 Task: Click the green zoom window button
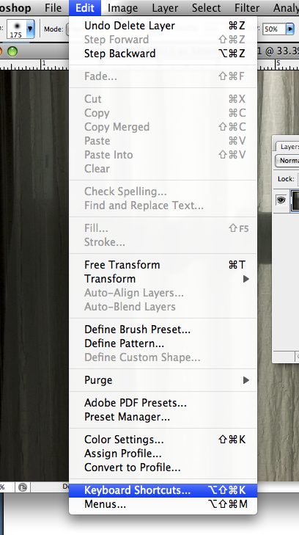click(12, 51)
